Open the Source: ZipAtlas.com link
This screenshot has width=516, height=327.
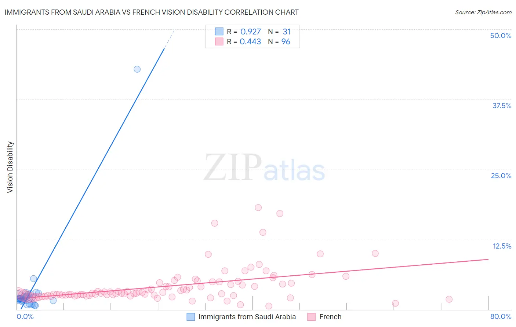tap(483, 12)
